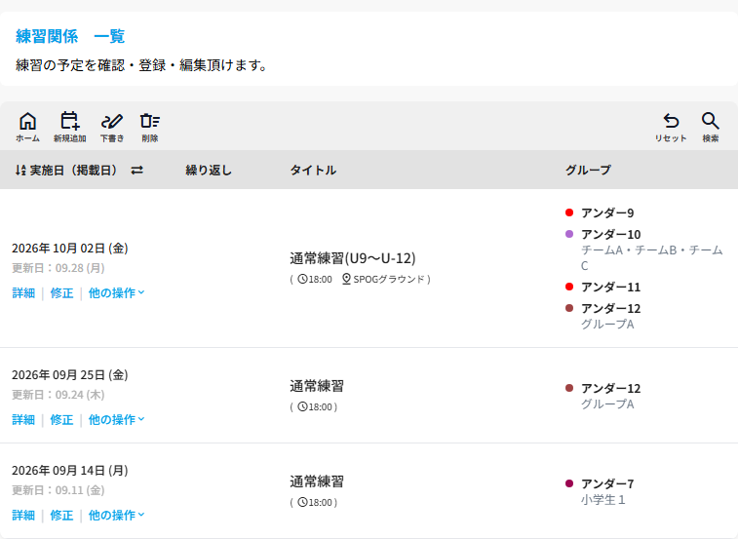The height and width of the screenshot is (539, 738).
Task: Click the purple dot beside アンダー10
Action: pyautogui.click(x=569, y=234)
